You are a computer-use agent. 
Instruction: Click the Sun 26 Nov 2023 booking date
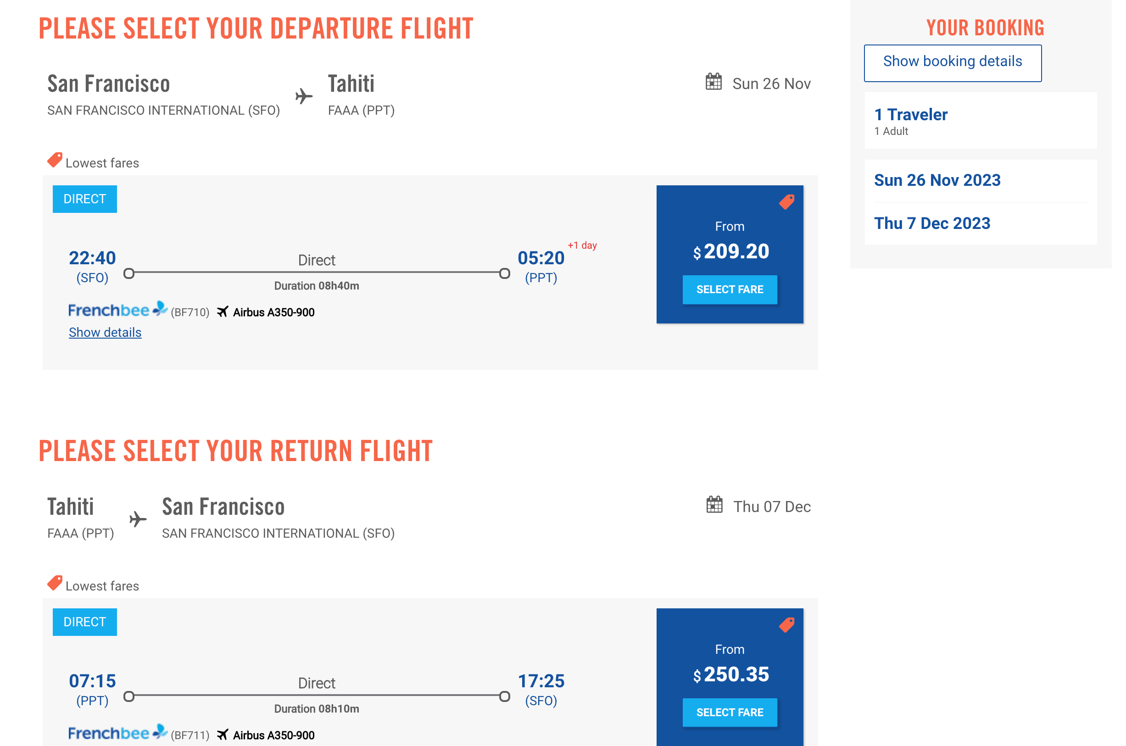pos(937,180)
